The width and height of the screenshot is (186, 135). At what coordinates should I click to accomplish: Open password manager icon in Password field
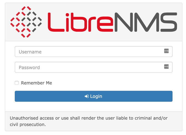click(x=166, y=67)
